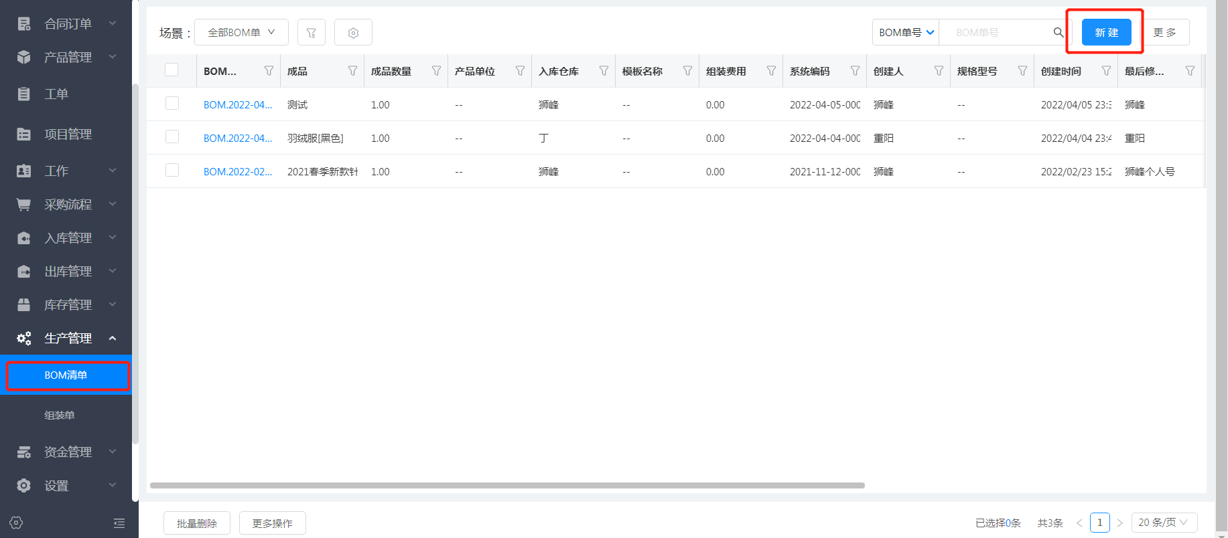Expand the 产品管理 menu chevron
Image resolution: width=1228 pixels, height=538 pixels.
pyautogui.click(x=113, y=57)
